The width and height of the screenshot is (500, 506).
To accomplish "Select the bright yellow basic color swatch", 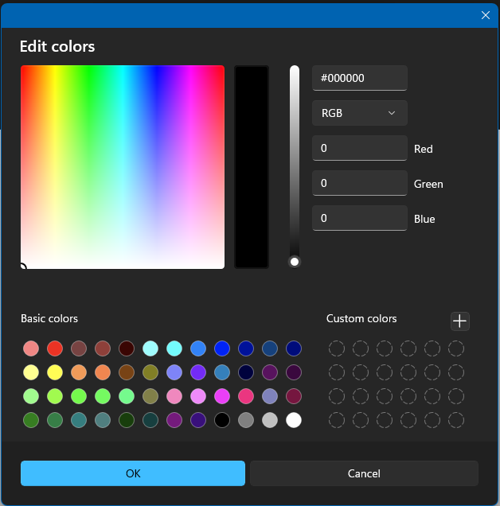I will coord(55,372).
